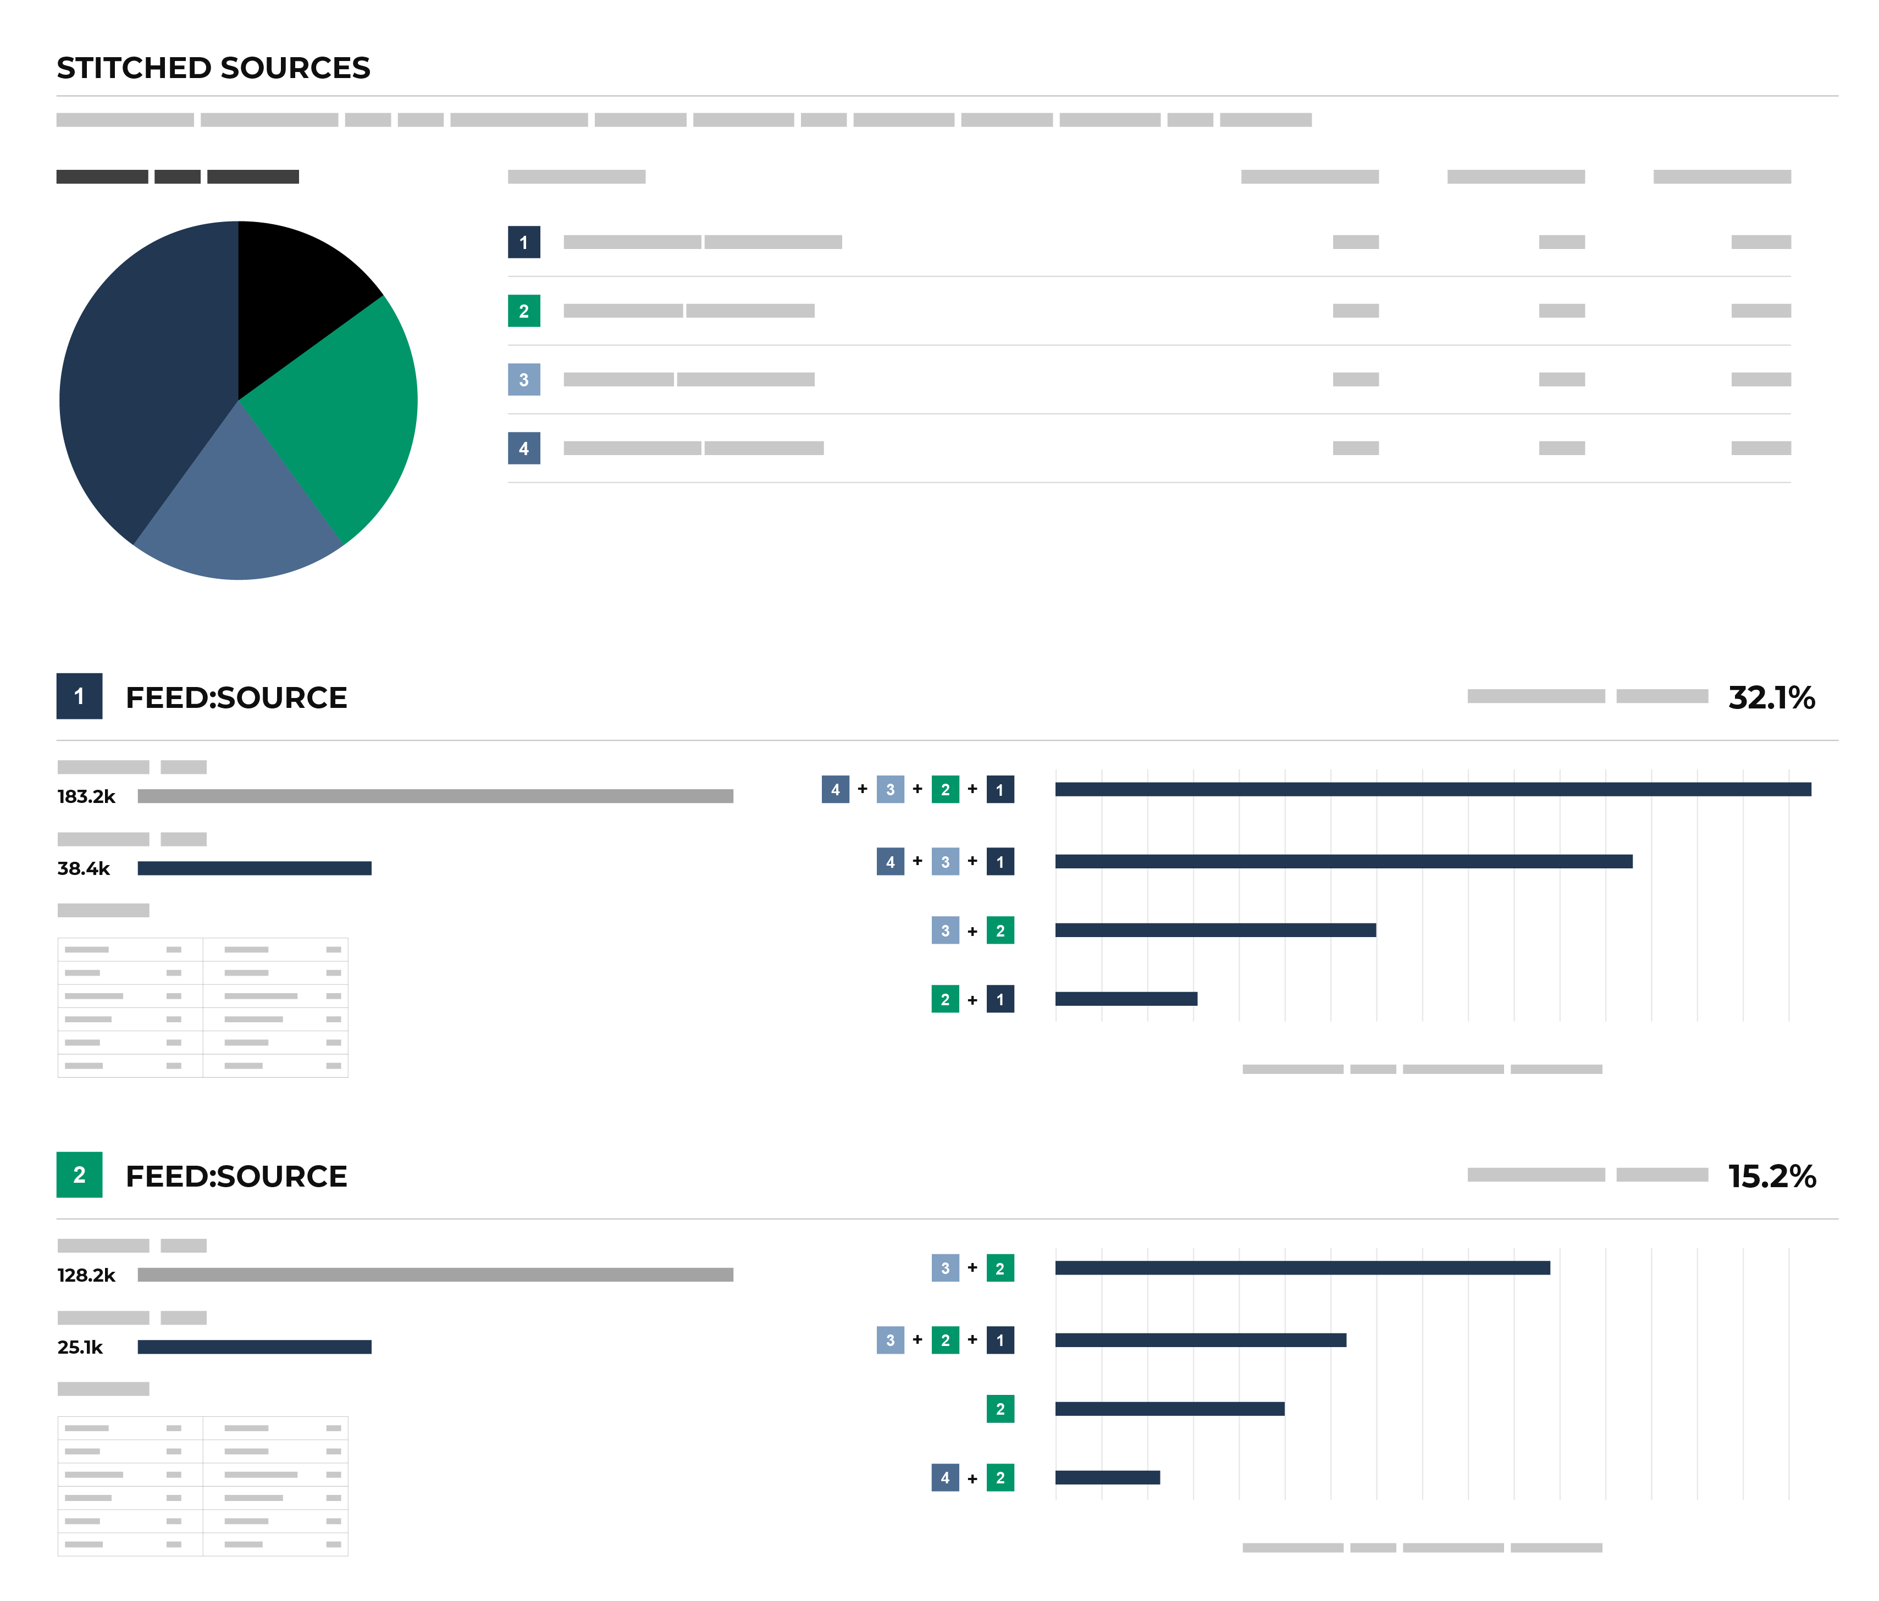Click badge 3 in source 2's top 3+2 row
1879x1601 pixels.
[x=945, y=1268]
